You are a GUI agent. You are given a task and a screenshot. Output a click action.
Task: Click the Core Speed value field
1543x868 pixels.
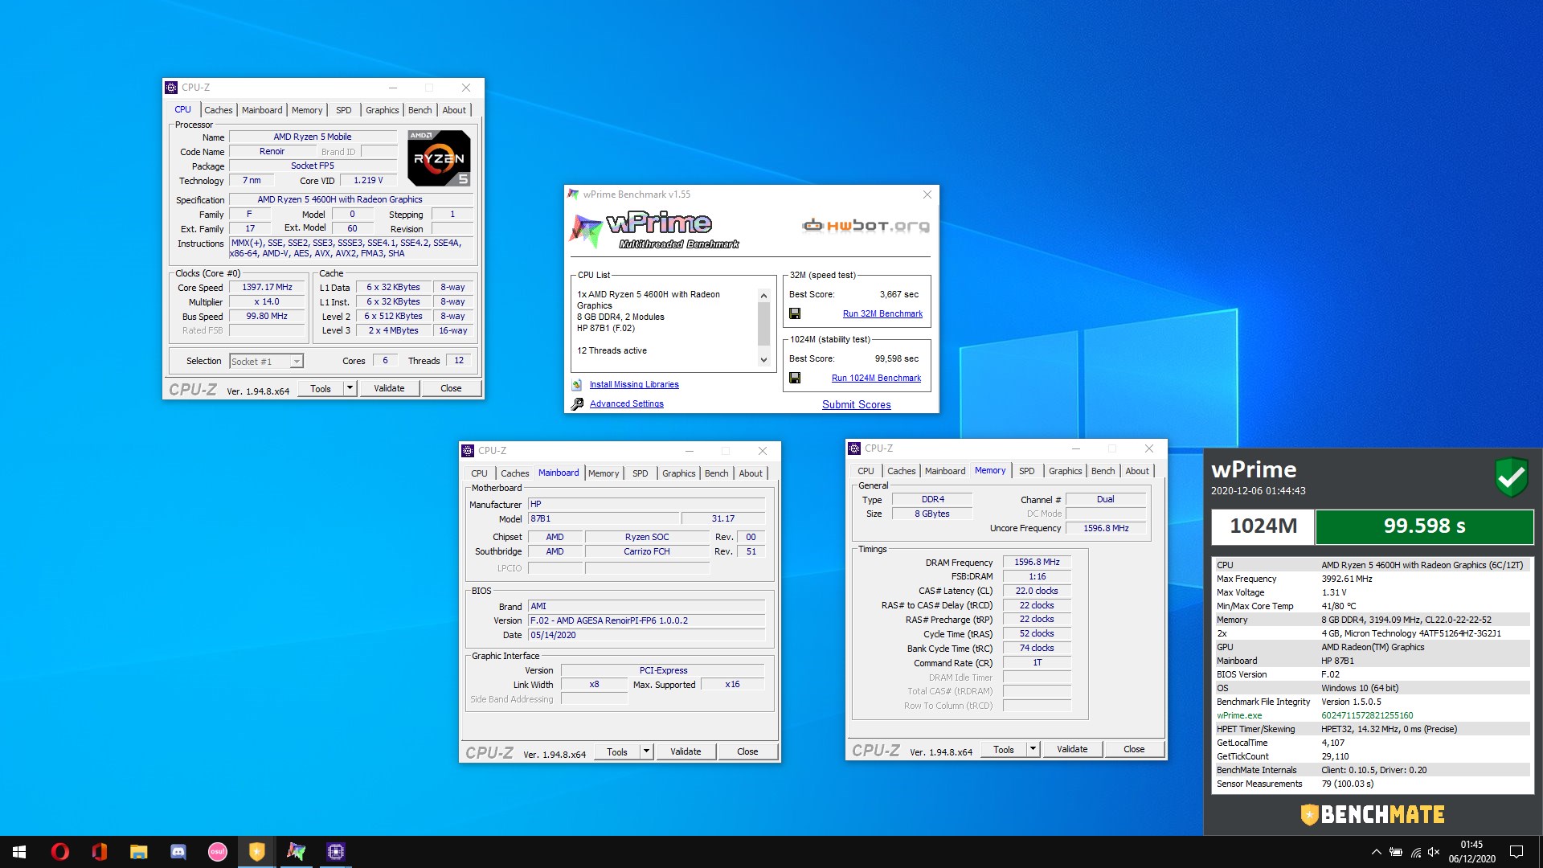coord(267,287)
